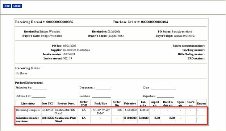This screenshot has height=131, width=226.
Task: Click the Signature blank line
Action: pyautogui.click(x=165, y=96)
